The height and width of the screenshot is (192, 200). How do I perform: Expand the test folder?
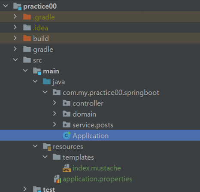coord(25,189)
